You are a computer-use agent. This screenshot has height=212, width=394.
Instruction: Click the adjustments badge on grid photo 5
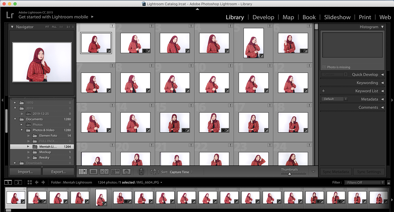click(x=262, y=56)
